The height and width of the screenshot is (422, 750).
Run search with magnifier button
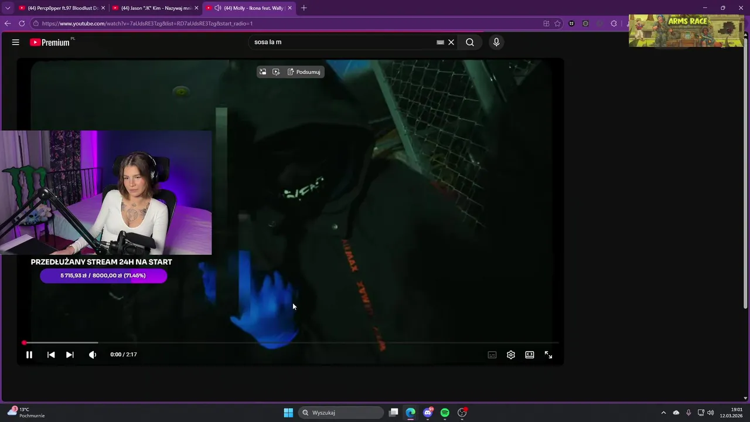point(470,42)
